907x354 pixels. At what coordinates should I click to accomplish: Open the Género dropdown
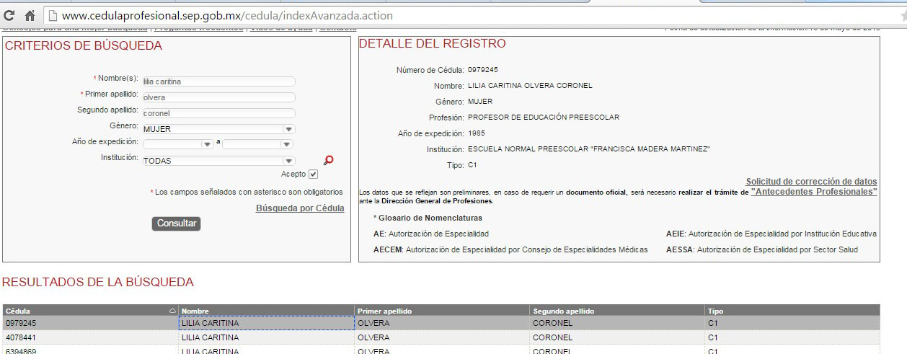(x=288, y=129)
